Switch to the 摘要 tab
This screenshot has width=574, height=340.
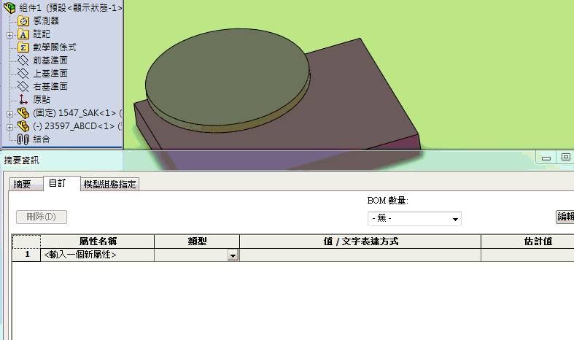click(26, 185)
